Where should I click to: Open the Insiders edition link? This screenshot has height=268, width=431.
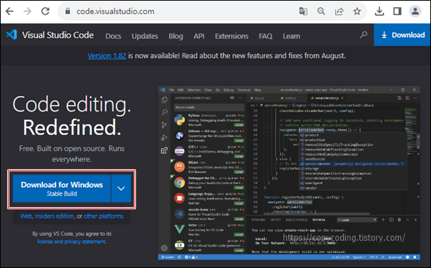point(54,216)
